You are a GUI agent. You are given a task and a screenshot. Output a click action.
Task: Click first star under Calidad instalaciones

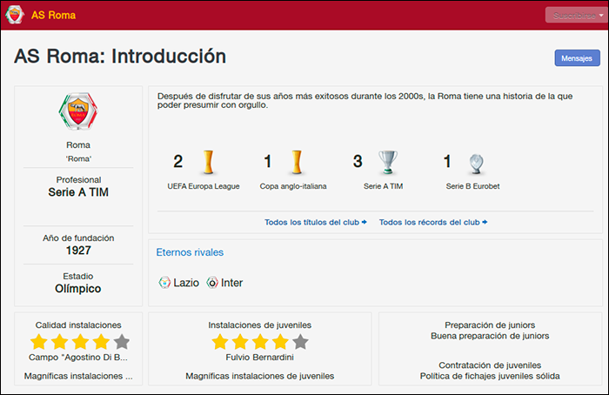point(39,342)
